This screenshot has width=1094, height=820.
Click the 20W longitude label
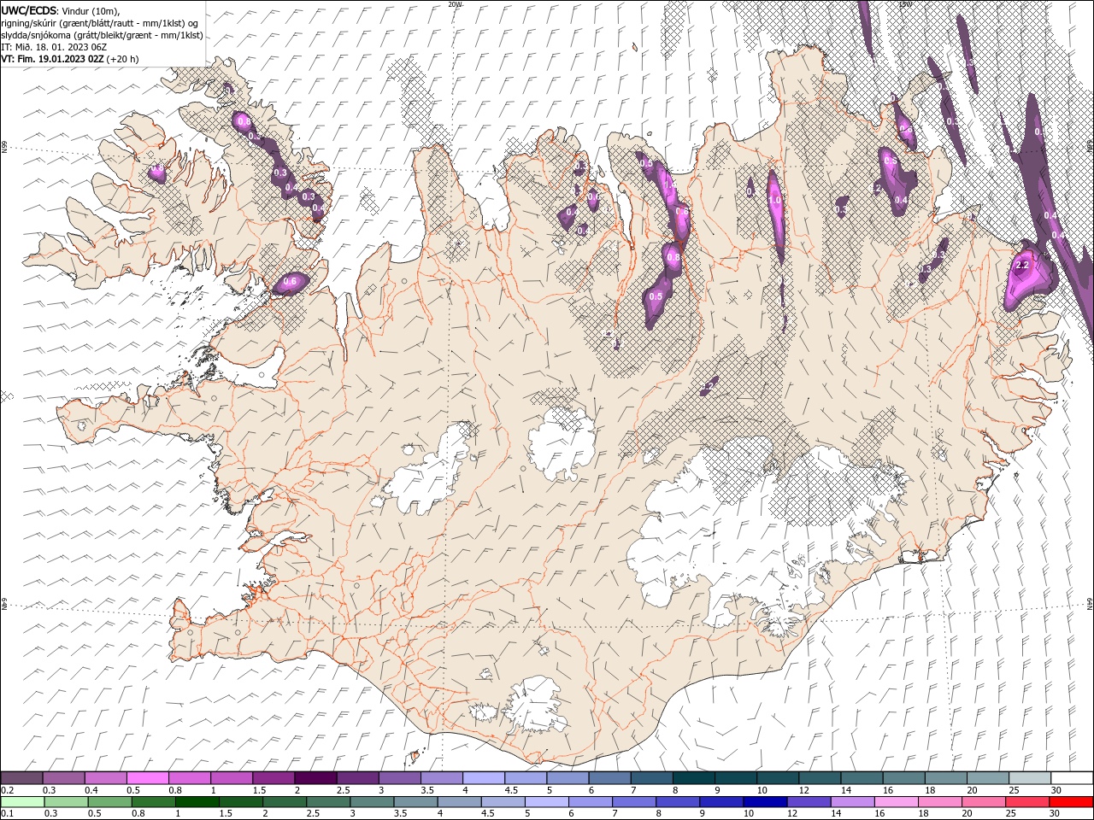pos(455,4)
